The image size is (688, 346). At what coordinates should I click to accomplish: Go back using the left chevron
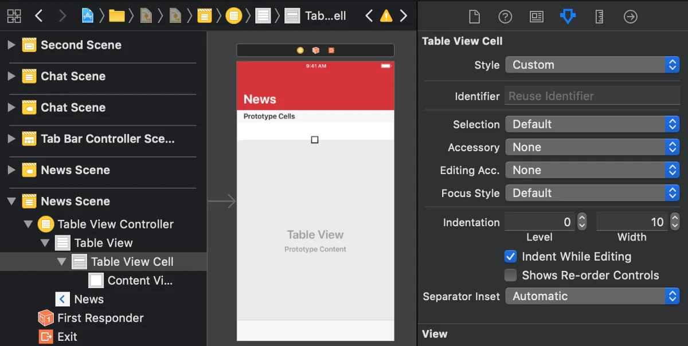point(38,15)
